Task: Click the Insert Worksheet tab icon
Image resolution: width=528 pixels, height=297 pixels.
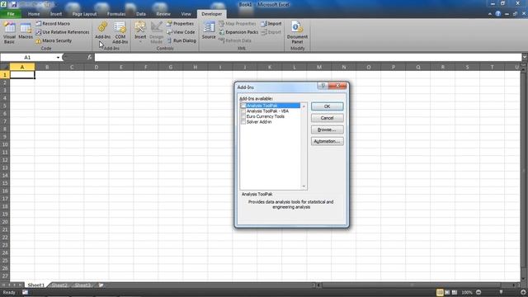Action: (x=101, y=285)
